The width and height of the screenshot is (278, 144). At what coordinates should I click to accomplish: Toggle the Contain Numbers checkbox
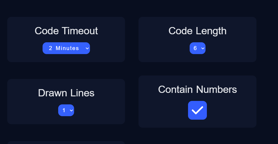click(197, 110)
